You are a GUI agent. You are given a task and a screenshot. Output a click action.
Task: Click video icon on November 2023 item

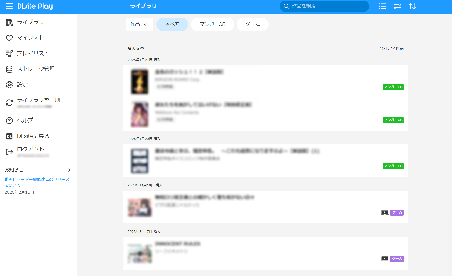385,212
